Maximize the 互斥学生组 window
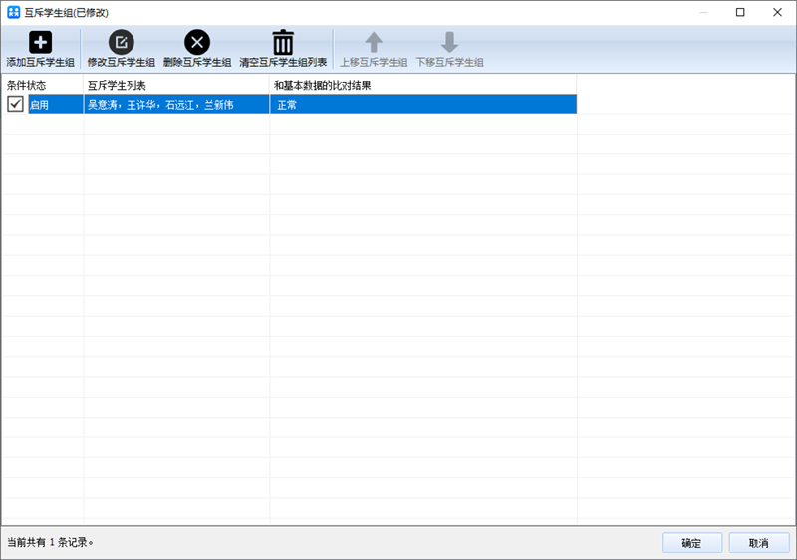Screen dimensions: 797x560 [x=740, y=12]
